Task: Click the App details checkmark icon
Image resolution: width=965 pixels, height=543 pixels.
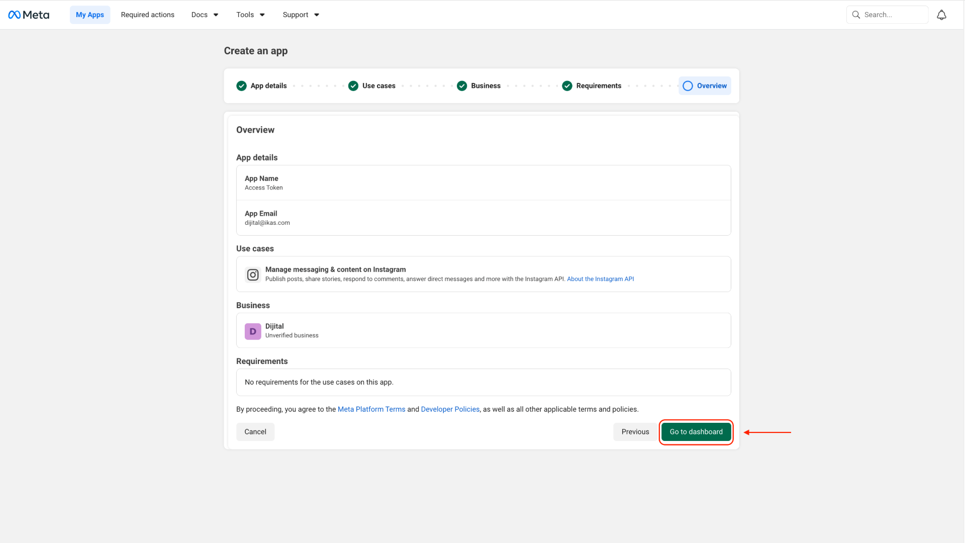Action: 242,86
